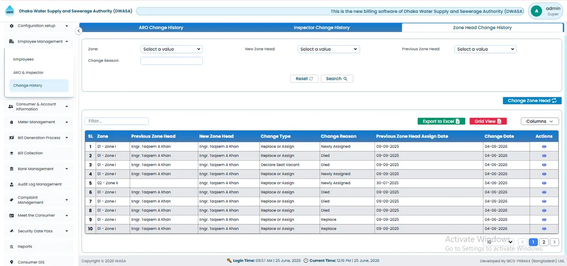
Task: Open the New Zone Head dropdown
Action: [x=329, y=49]
